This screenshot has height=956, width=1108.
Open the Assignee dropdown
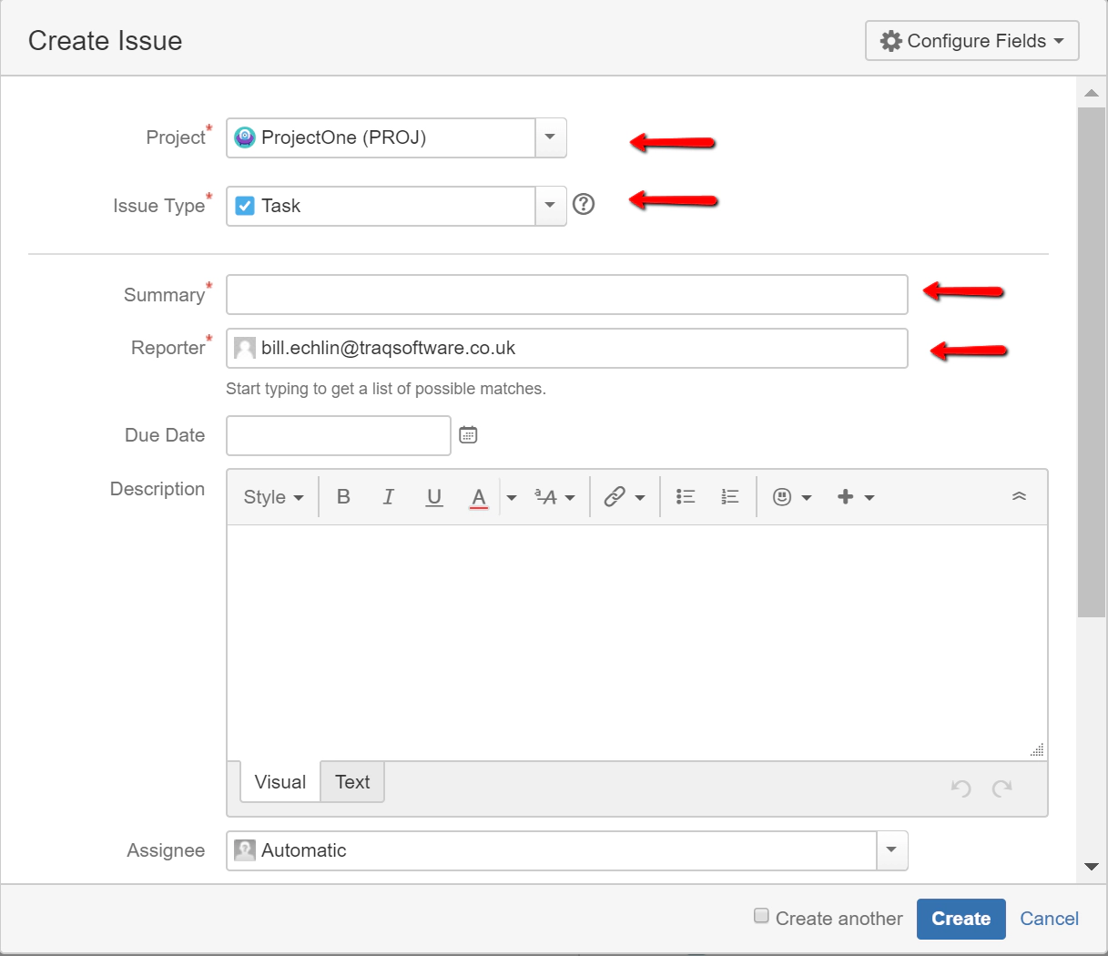point(891,850)
